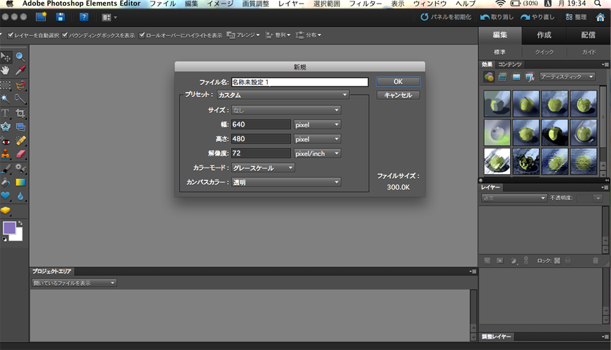Image resolution: width=611 pixels, height=350 pixels.
Task: Uncheck バウンディングボックスを表示 checkbox
Action: 66,35
